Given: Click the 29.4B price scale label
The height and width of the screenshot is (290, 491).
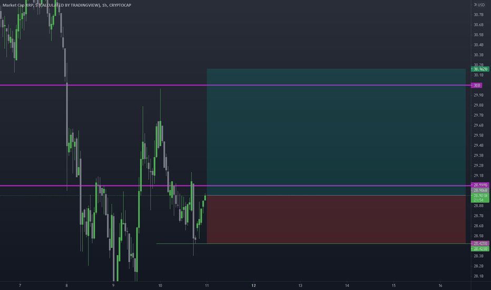Looking at the screenshot, I should [x=478, y=145].
